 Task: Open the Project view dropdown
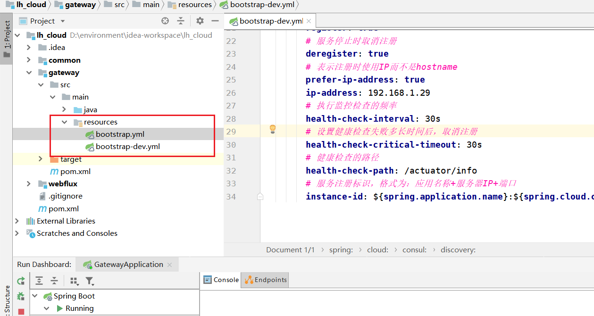click(42, 21)
